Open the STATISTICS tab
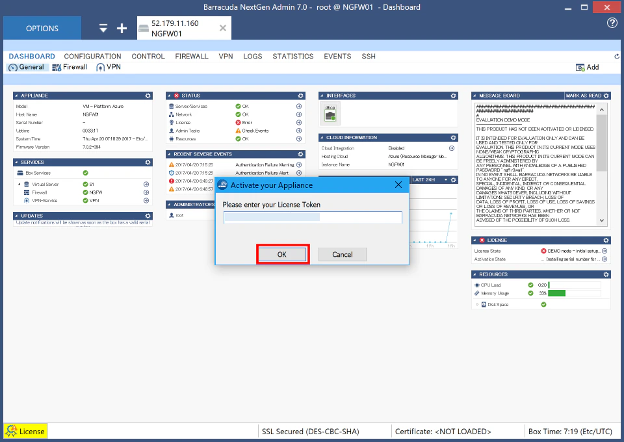This screenshot has width=624, height=442. 293,57
